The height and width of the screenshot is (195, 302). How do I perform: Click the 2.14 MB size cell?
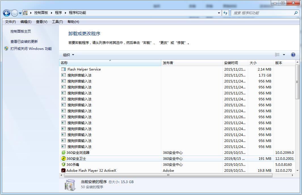coord(264,69)
